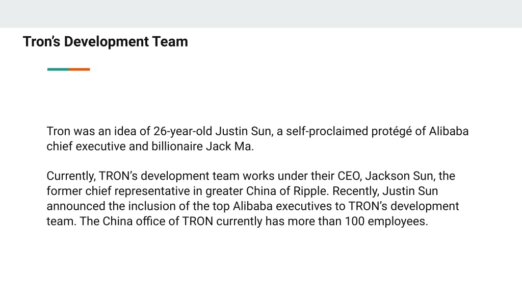Screen dimensions: 522x294
Task: Click the word "billionaire"
Action: (x=177, y=146)
